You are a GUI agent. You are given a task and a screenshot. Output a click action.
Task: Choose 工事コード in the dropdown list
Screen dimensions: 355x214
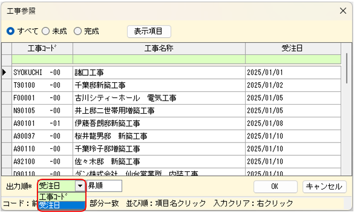(x=61, y=196)
